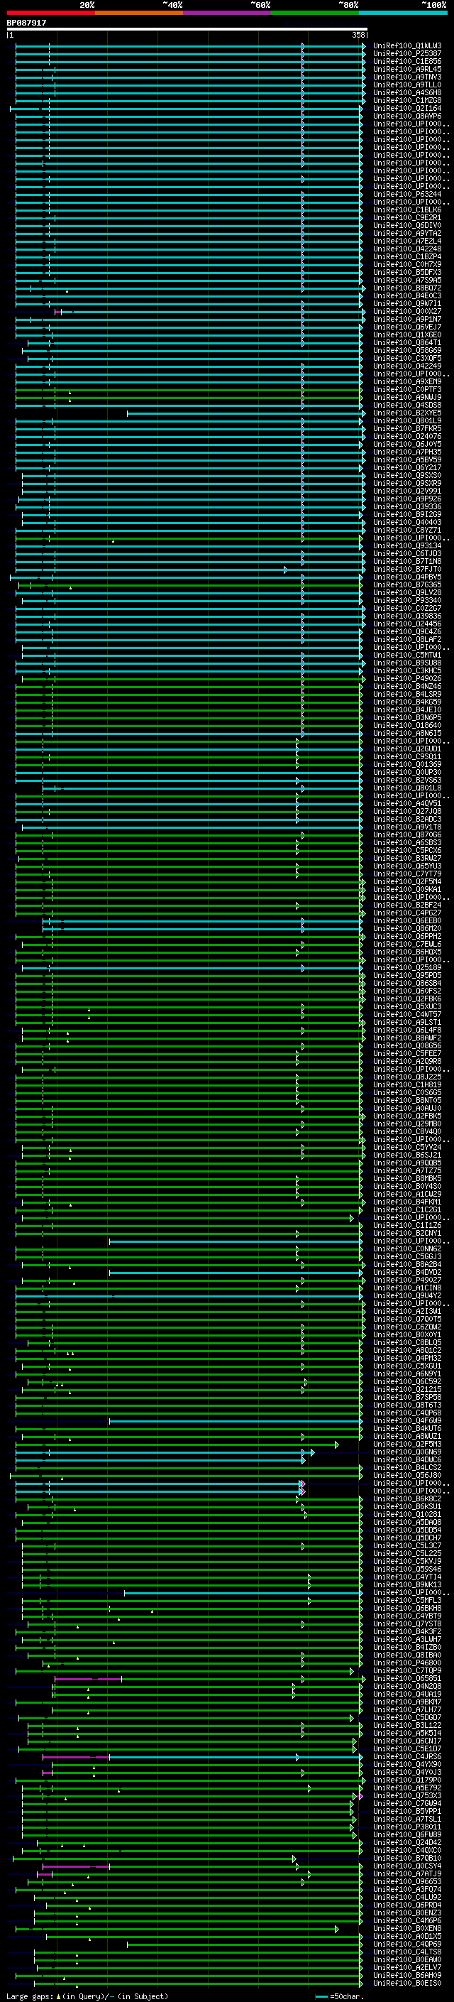
Task: Select hit label UniRef100_B7SP58
Action: 407,1397
